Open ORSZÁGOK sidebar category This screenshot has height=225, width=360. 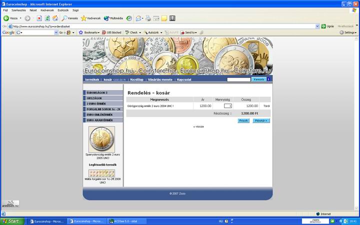(103, 98)
